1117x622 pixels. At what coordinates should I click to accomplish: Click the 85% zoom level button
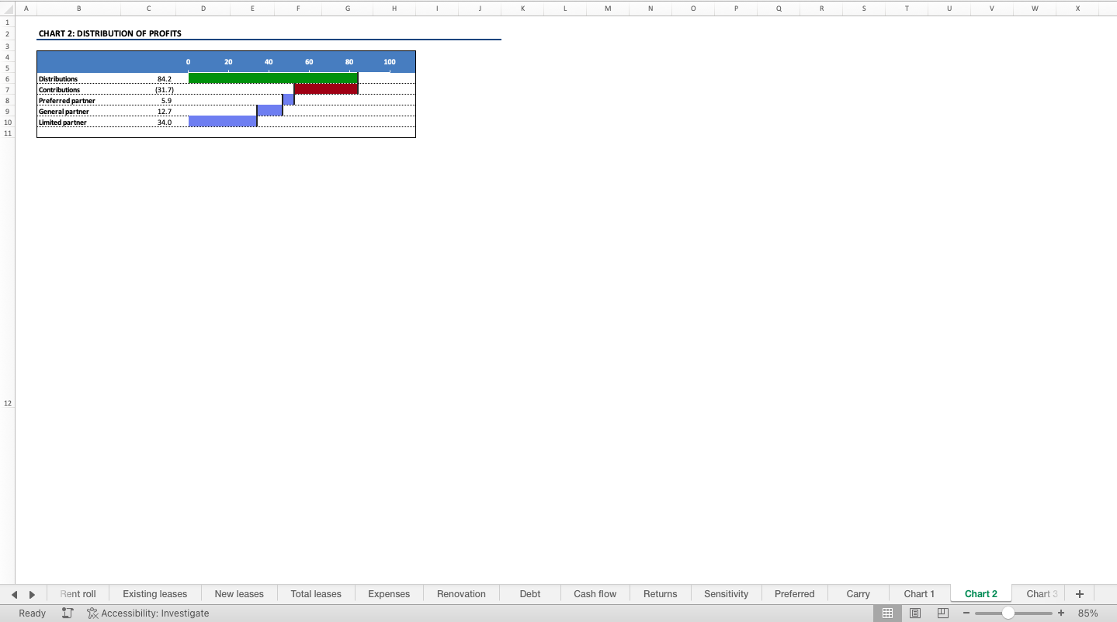click(1088, 613)
